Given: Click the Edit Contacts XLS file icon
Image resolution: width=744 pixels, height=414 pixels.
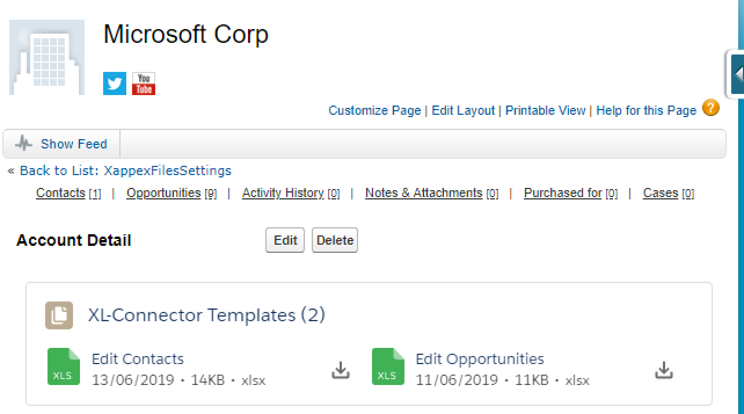Looking at the screenshot, I should 64,366.
